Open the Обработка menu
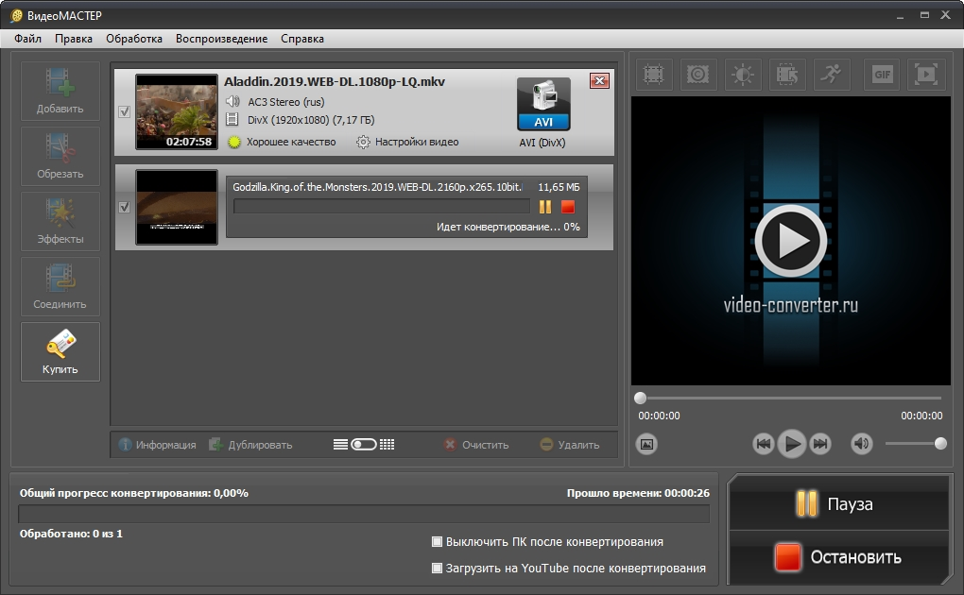Viewport: 964px width, 595px height. point(134,39)
